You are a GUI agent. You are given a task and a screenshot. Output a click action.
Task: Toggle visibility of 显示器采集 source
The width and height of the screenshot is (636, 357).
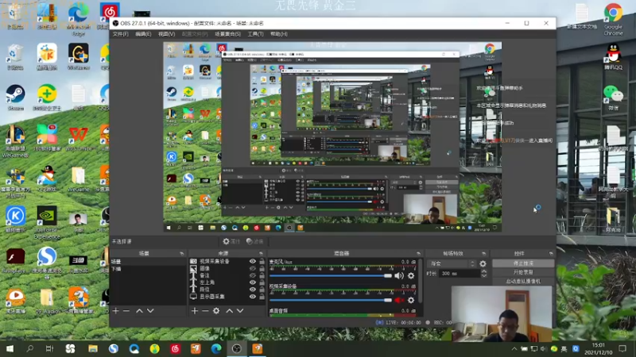[252, 296]
